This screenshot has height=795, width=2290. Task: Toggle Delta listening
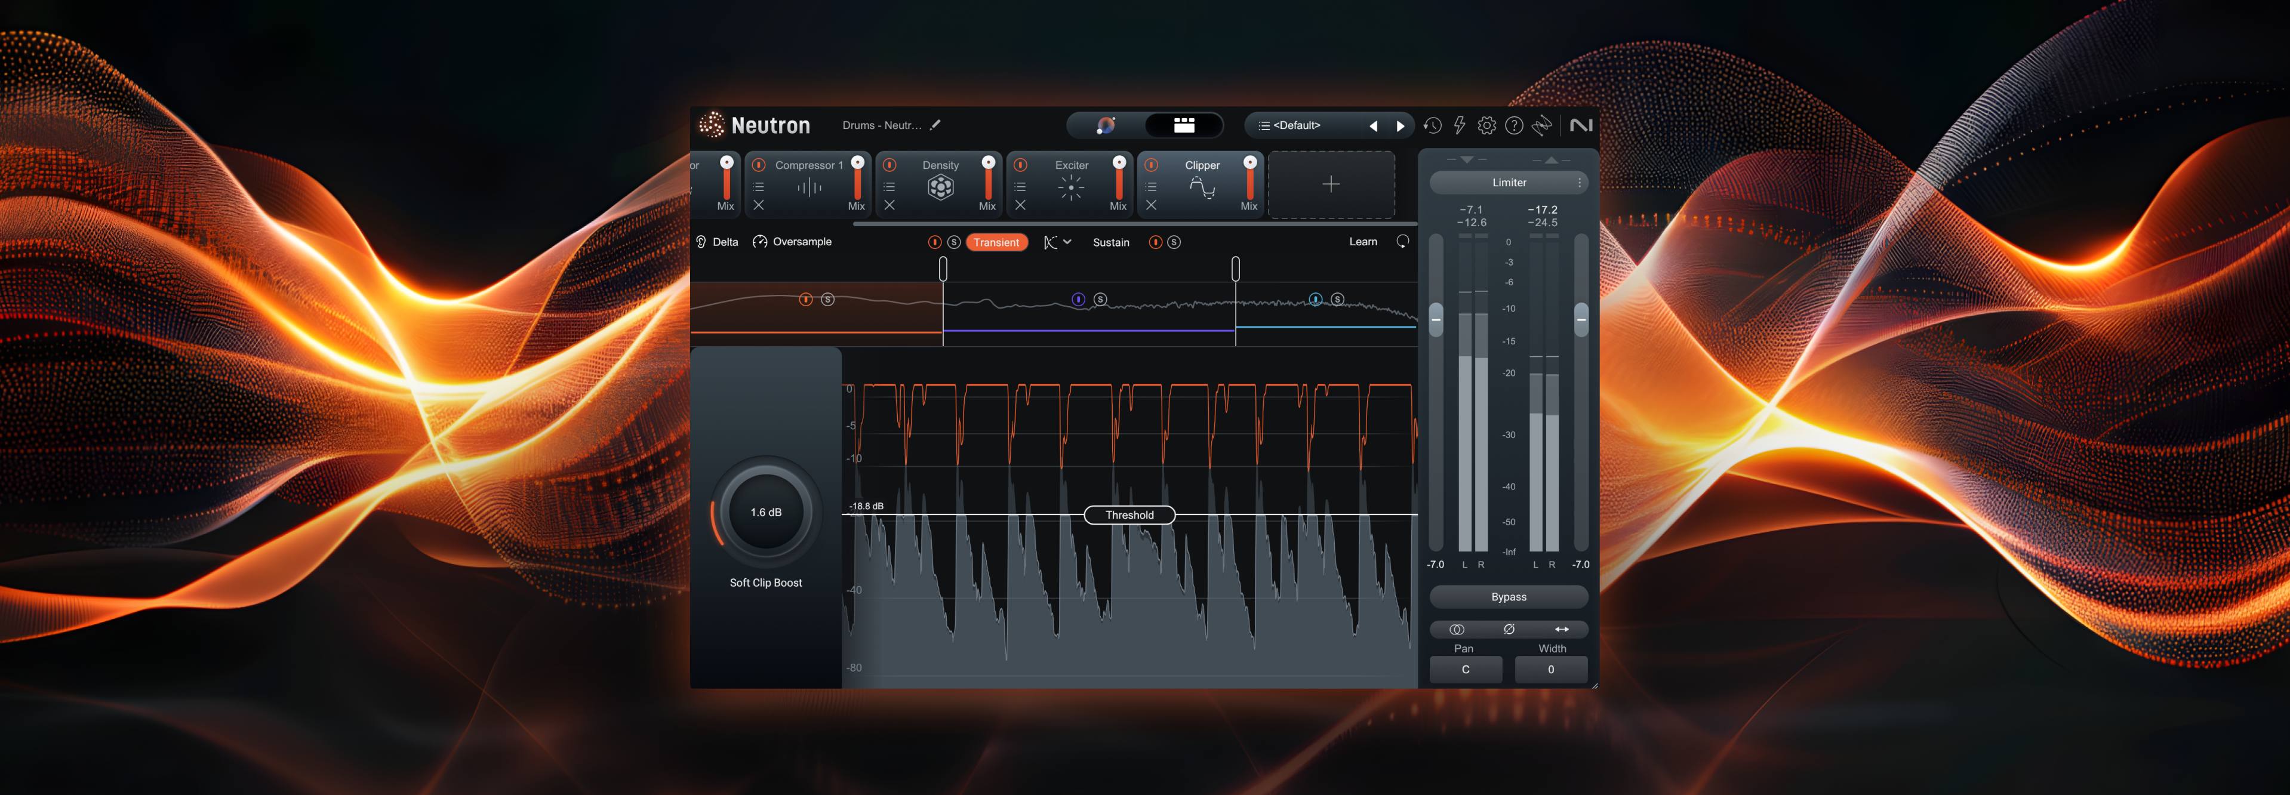pyautogui.click(x=718, y=242)
